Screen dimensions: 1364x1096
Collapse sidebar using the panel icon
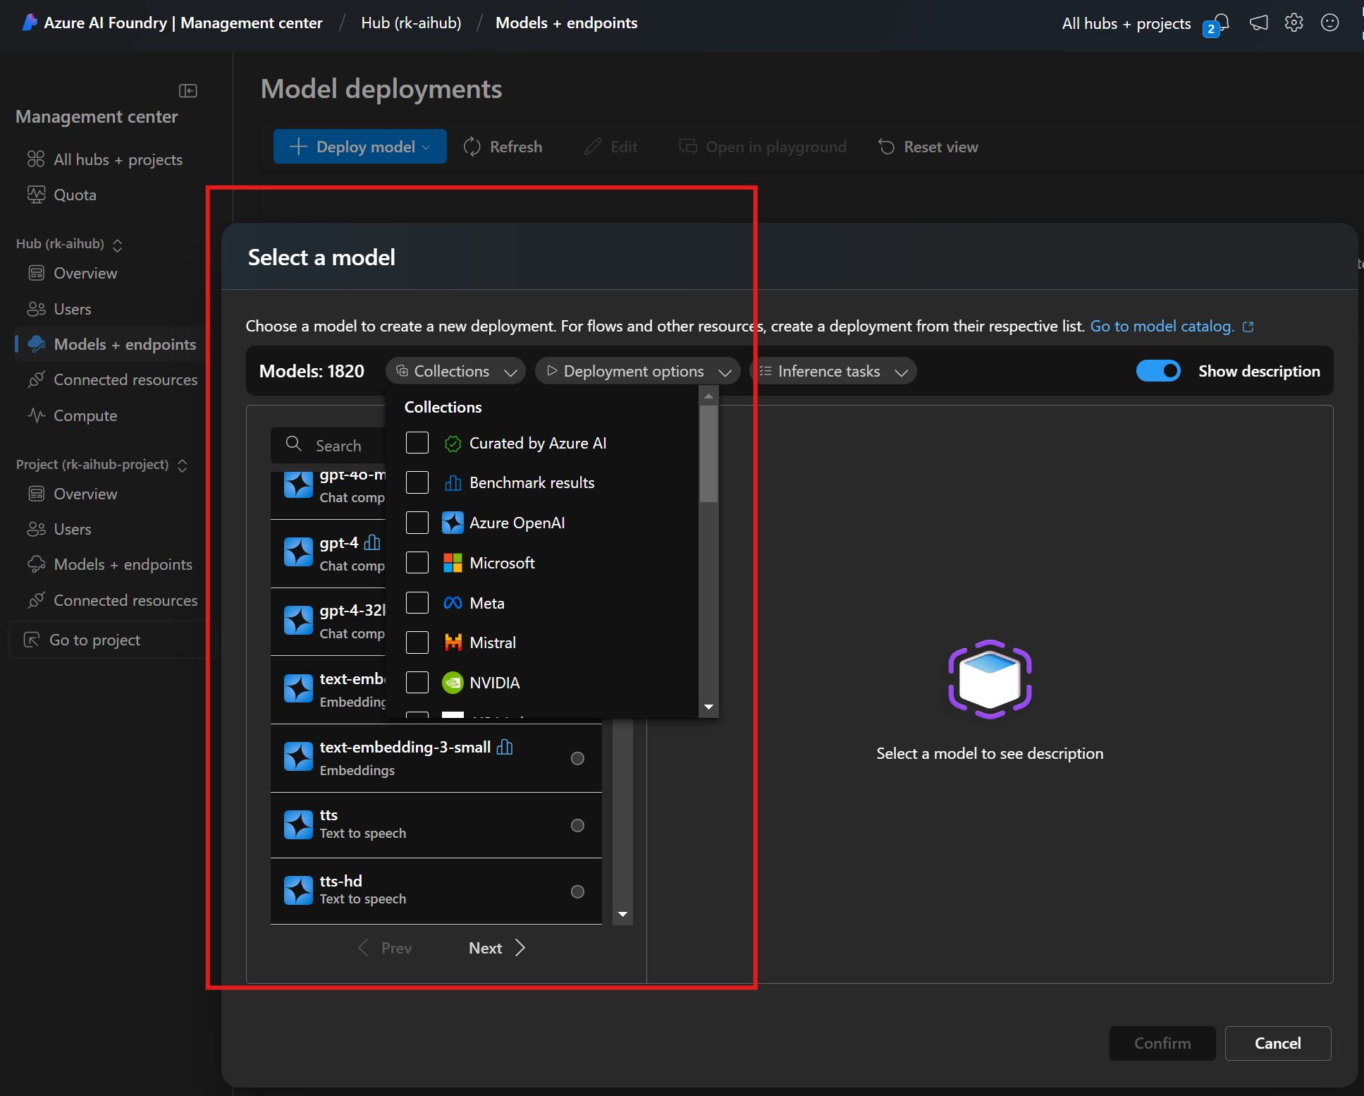188,90
